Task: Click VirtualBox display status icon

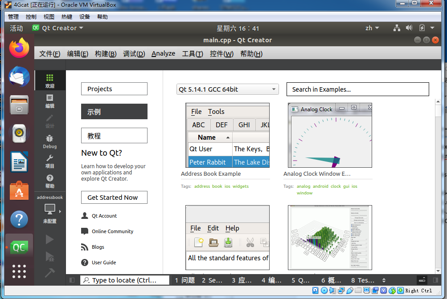Action: (367, 291)
